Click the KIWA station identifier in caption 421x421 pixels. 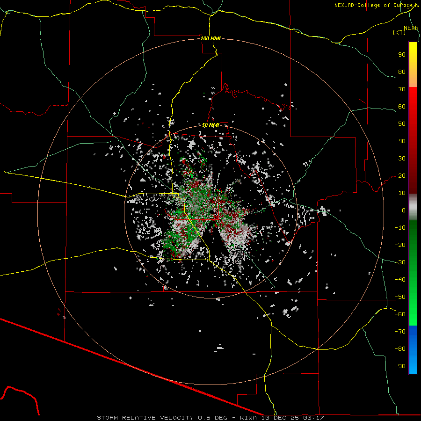pos(248,418)
